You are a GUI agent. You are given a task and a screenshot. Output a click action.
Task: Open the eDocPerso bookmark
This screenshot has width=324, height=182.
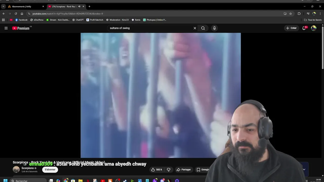[37, 20]
